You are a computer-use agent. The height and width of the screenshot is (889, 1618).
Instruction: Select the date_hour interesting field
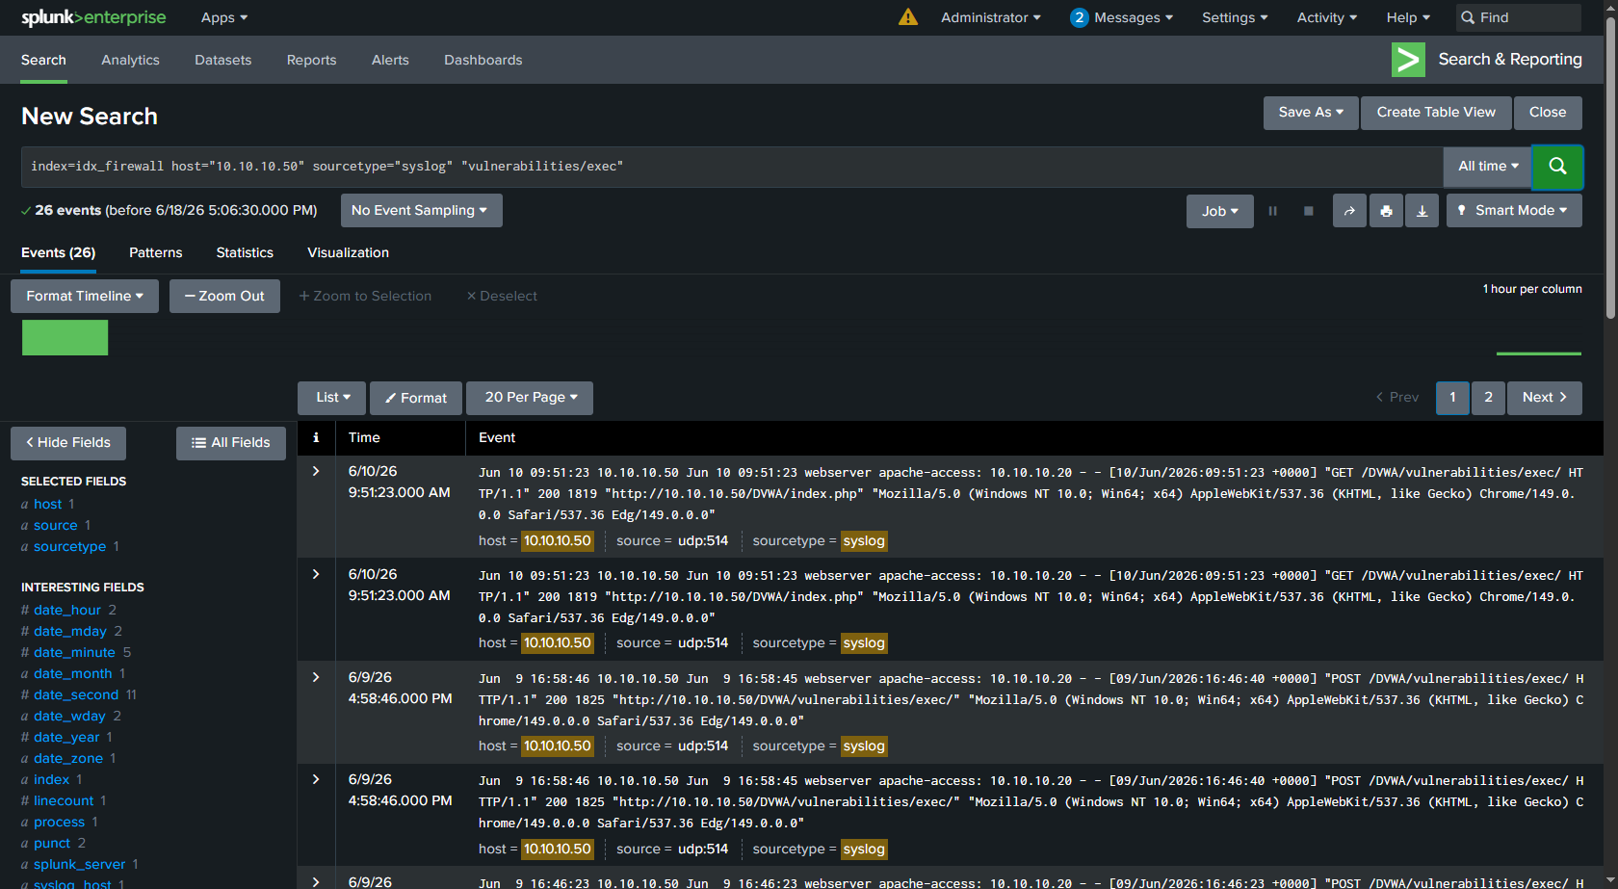click(67, 610)
